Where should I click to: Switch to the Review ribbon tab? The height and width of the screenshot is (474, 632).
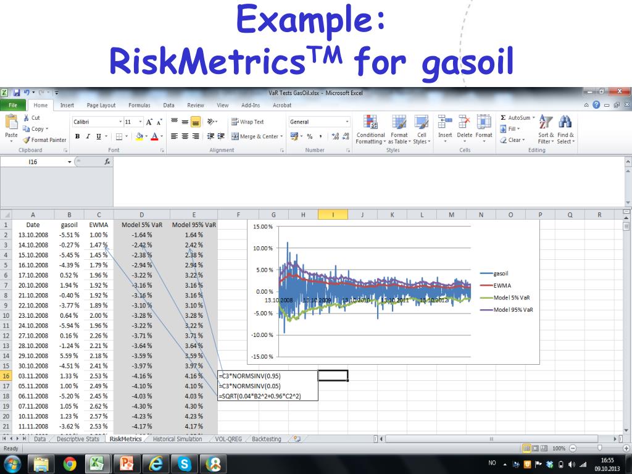[x=196, y=105]
